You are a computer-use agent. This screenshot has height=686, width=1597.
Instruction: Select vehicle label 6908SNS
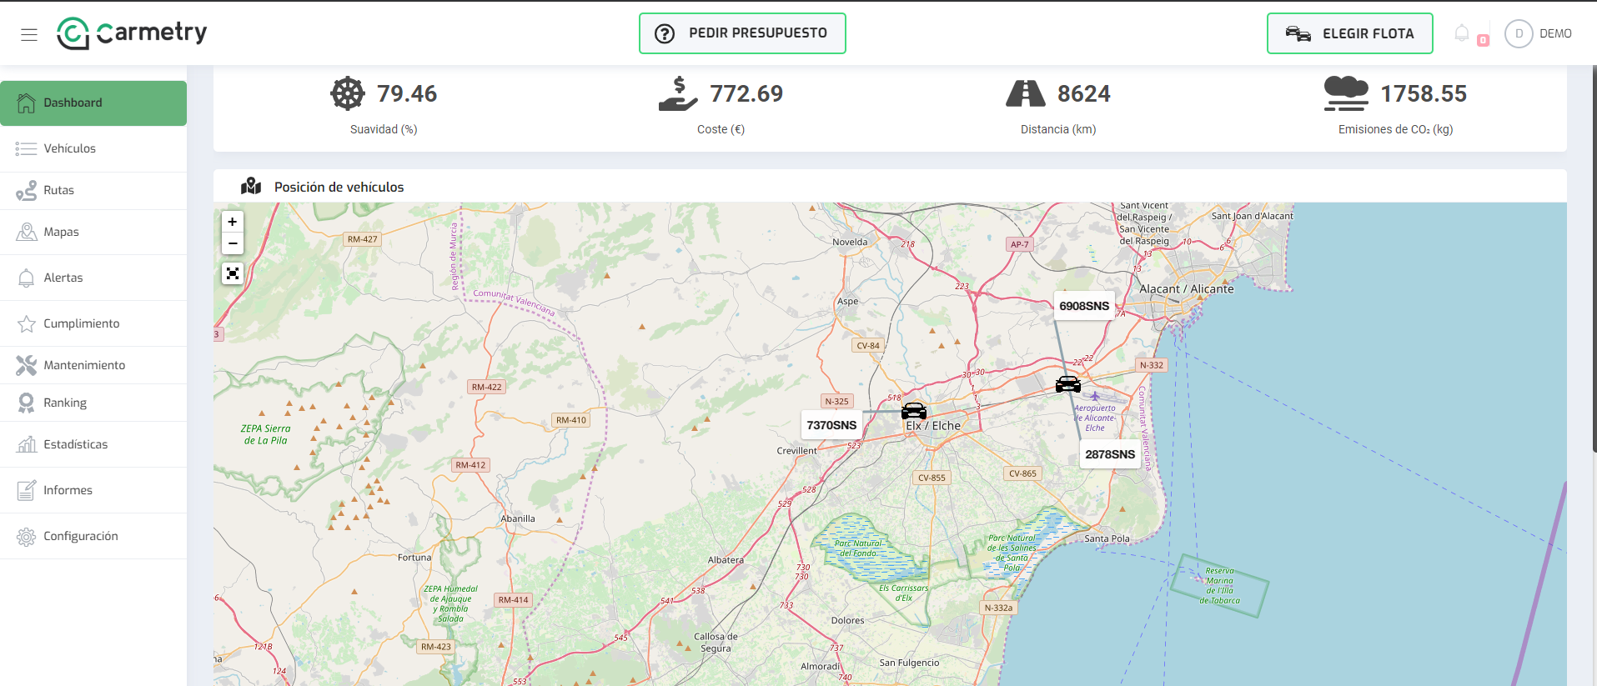(x=1084, y=306)
